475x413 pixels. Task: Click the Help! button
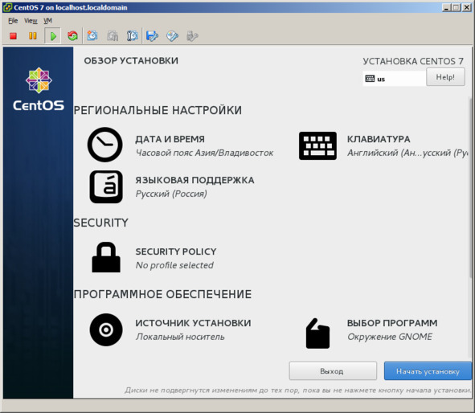(445, 77)
